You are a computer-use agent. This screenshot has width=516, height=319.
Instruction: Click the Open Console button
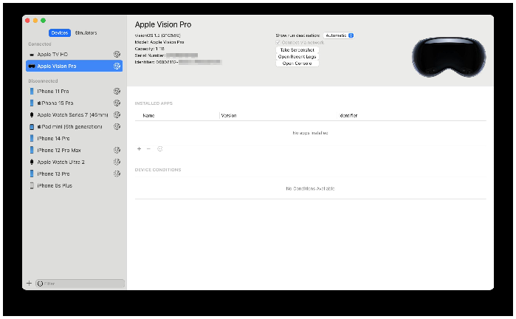coord(297,64)
